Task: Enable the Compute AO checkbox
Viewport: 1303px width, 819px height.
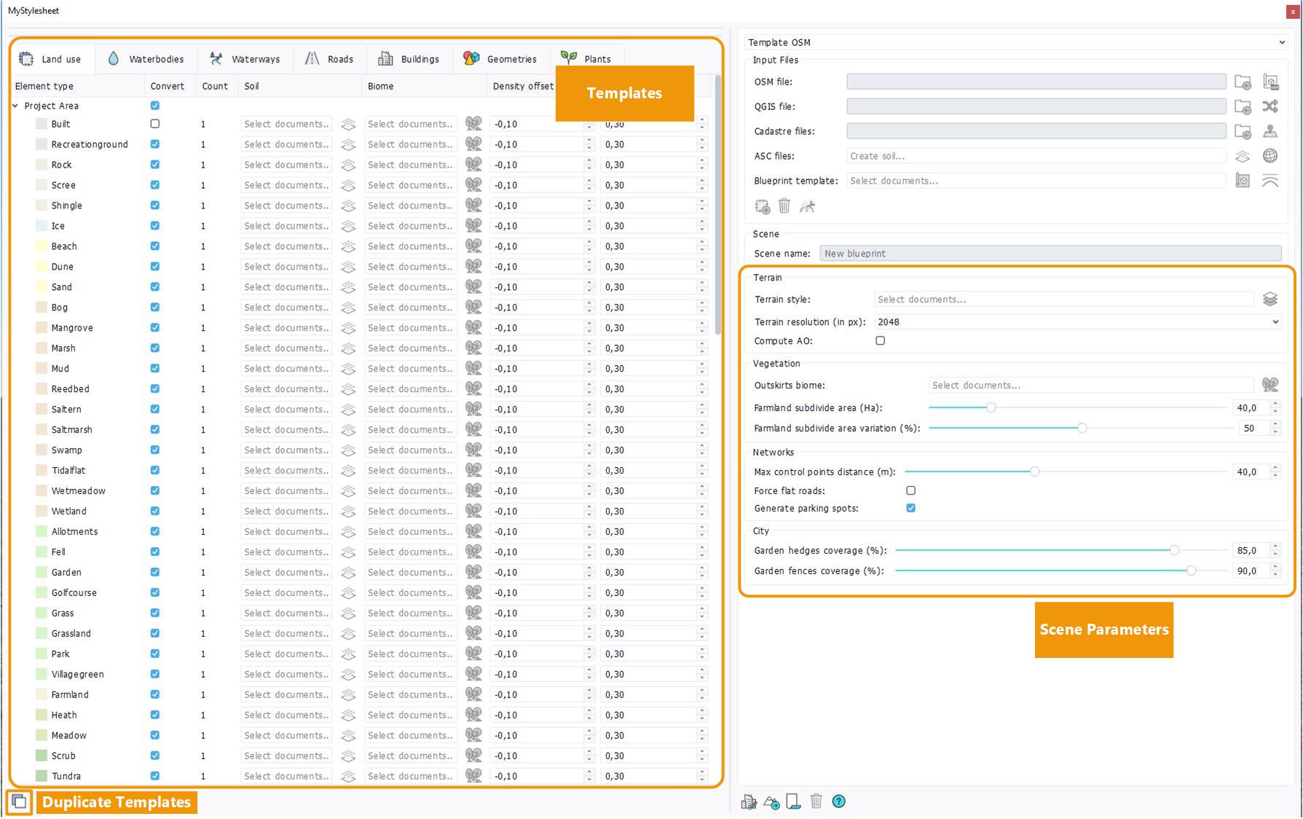Action: [881, 341]
